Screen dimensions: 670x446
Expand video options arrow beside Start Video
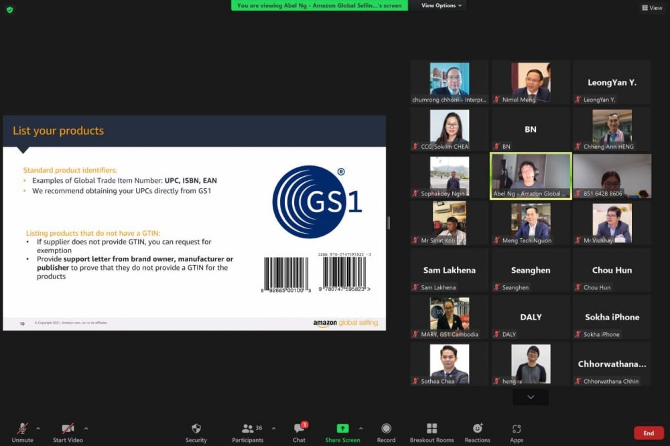(x=86, y=429)
